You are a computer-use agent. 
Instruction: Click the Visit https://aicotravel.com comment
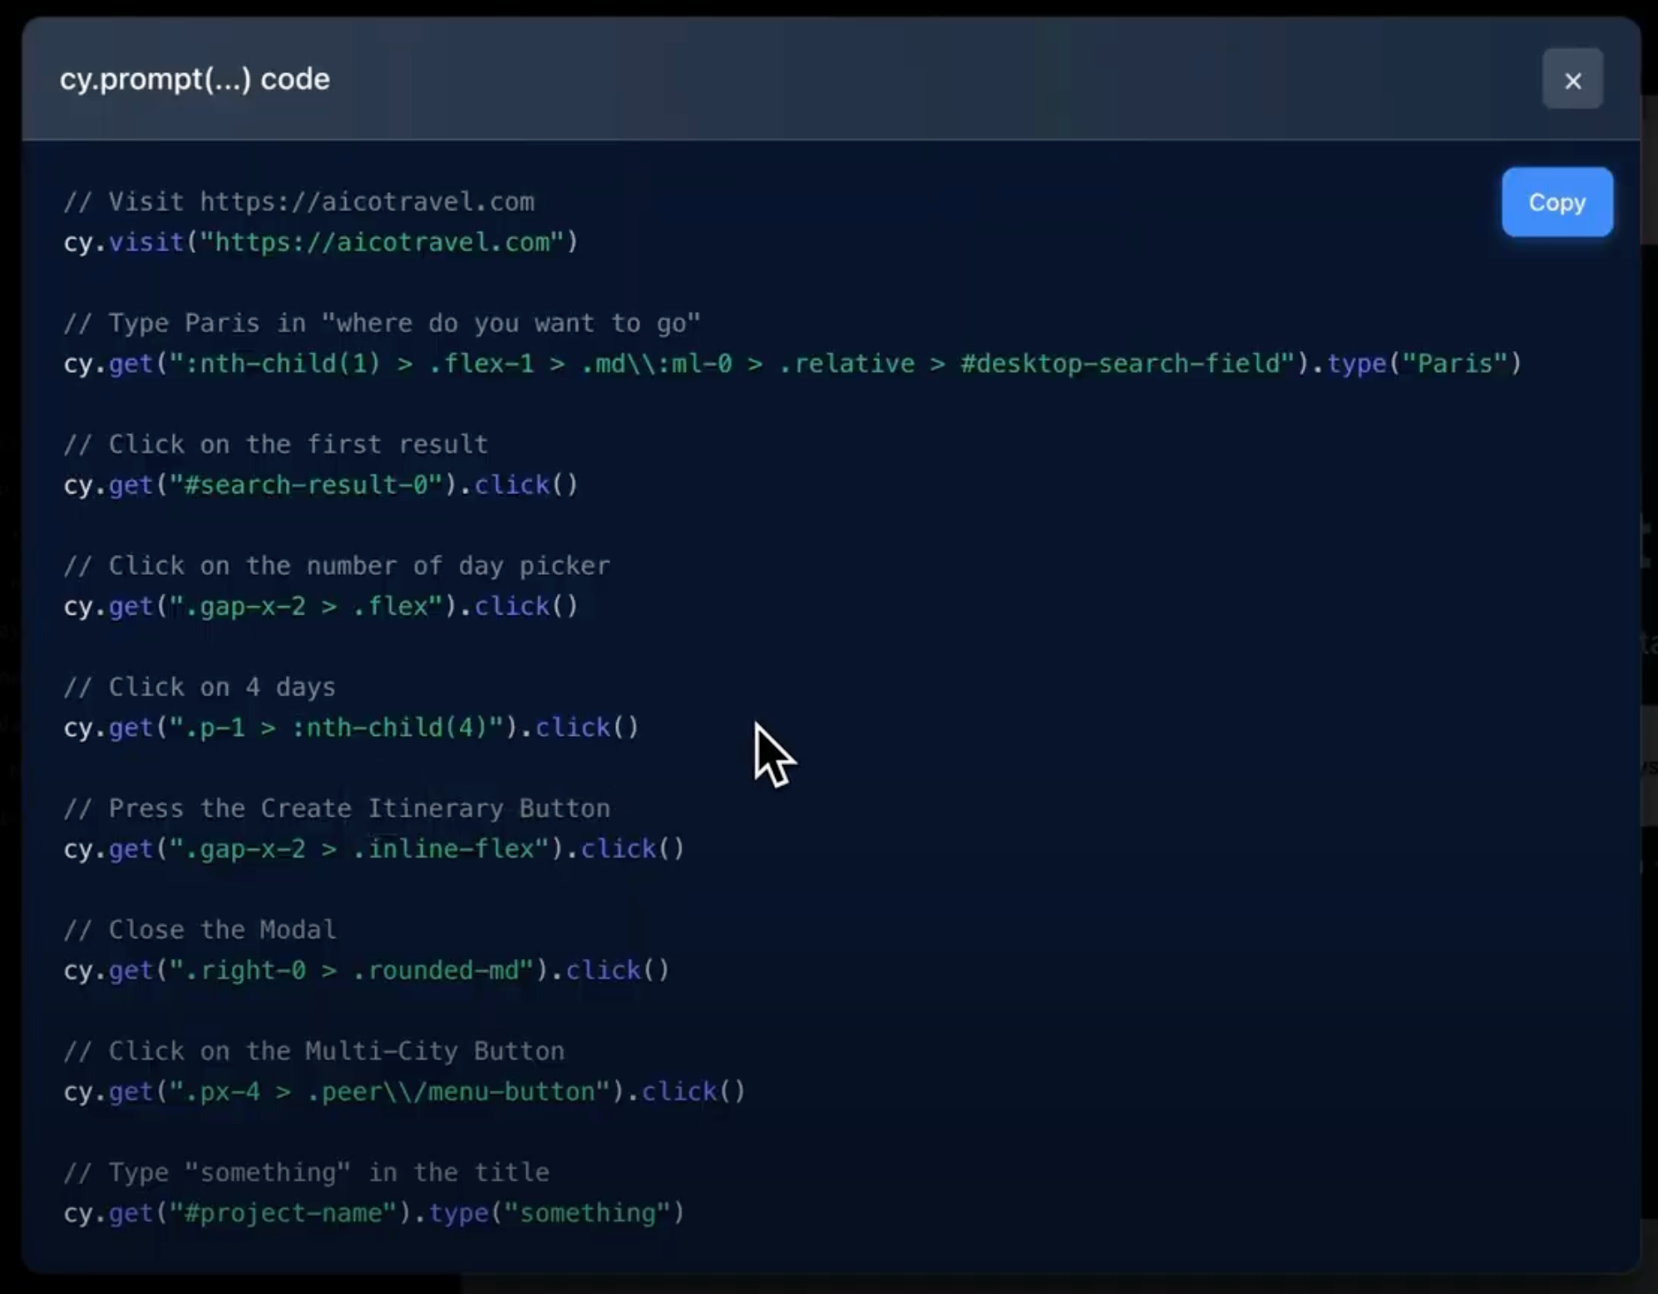299,200
